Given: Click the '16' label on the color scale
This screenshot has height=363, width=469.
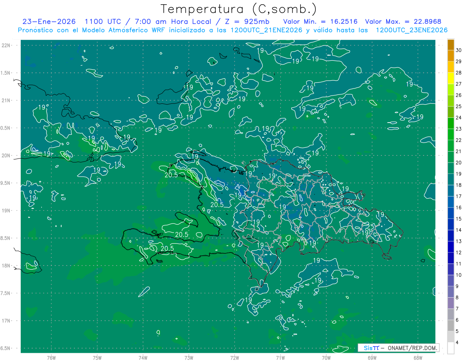Looking at the screenshot, I should (458, 208).
